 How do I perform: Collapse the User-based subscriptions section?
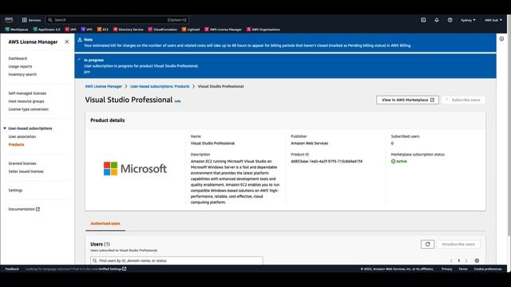click(5, 128)
